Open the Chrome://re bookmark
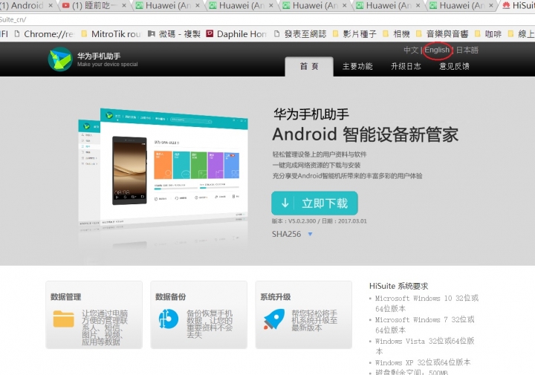The image size is (535, 375). [x=44, y=33]
